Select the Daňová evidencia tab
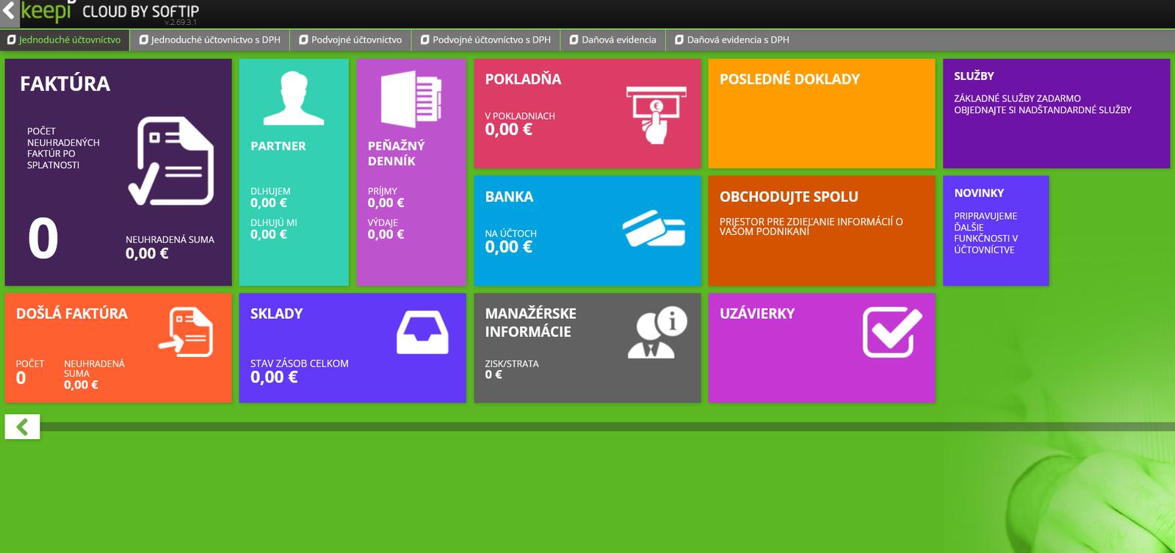 (x=612, y=40)
